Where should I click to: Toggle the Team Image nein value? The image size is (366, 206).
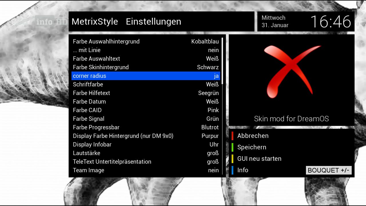[213, 170]
